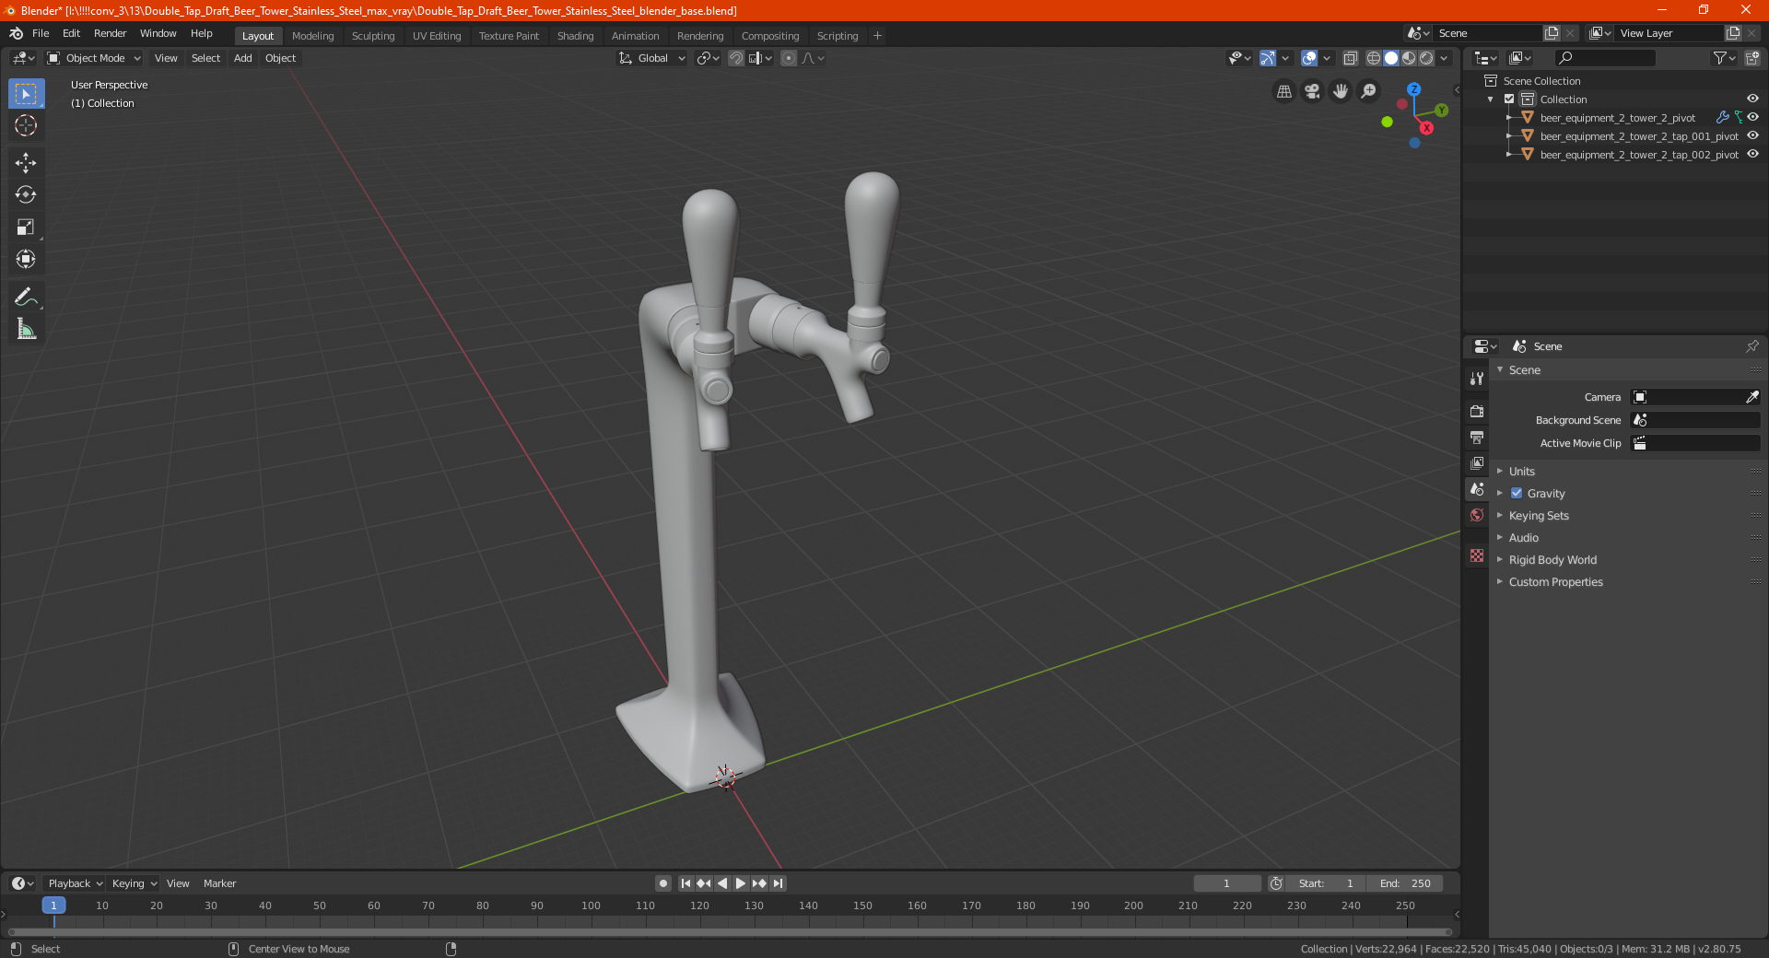Switch to the UV Editing workspace tab
Image resolution: width=1769 pixels, height=958 pixels.
437,36
